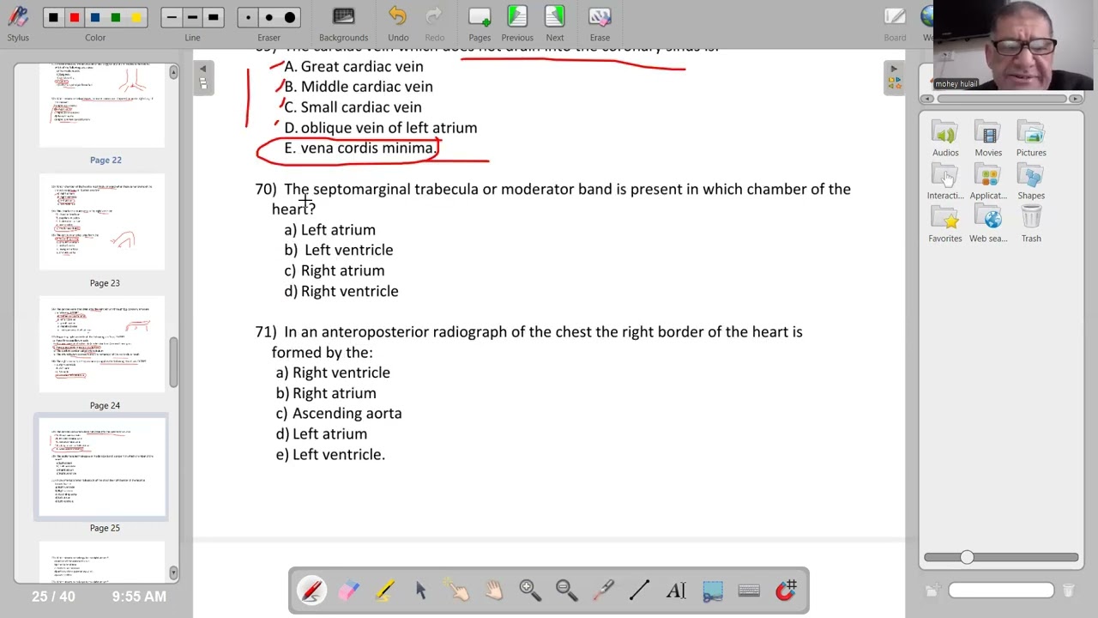
Task: Choose the medium eraser size
Action: [268, 17]
